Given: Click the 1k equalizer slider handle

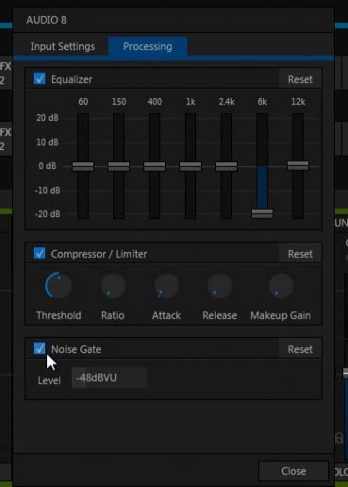Looking at the screenshot, I should [191, 166].
